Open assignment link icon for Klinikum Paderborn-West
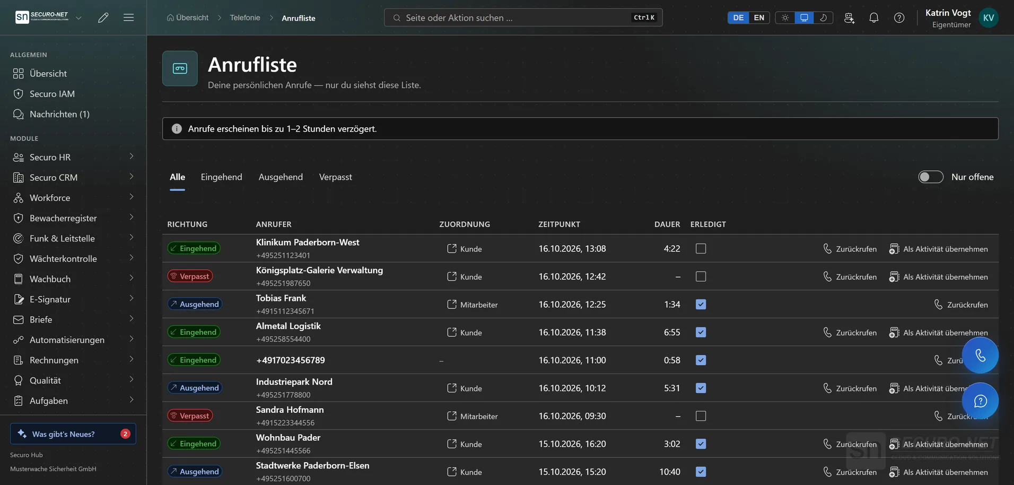1014x485 pixels. click(x=452, y=248)
